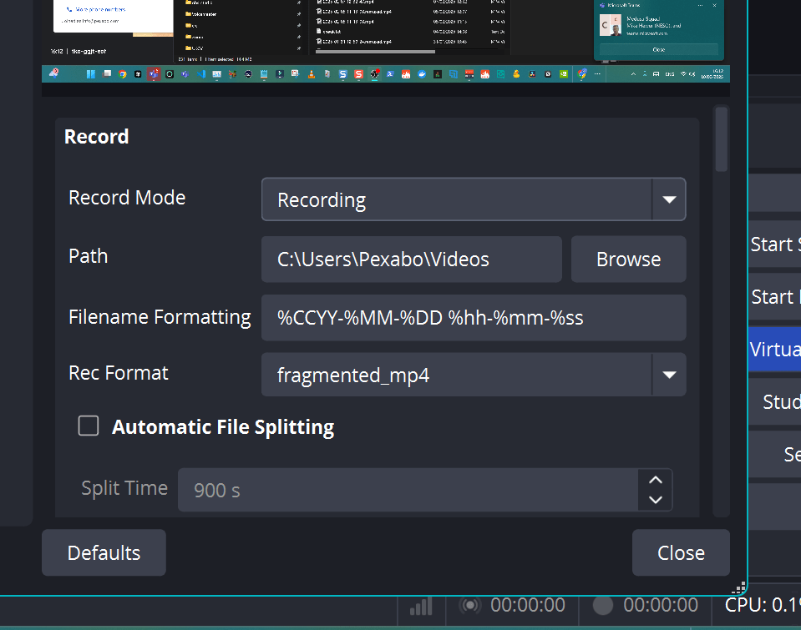Screen dimensions: 801x630
Task: Click the recording timer 00:00:00 beside the record dot
Action: click(x=661, y=605)
